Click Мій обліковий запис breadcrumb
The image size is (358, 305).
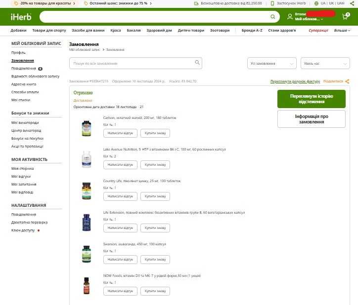click(85, 50)
